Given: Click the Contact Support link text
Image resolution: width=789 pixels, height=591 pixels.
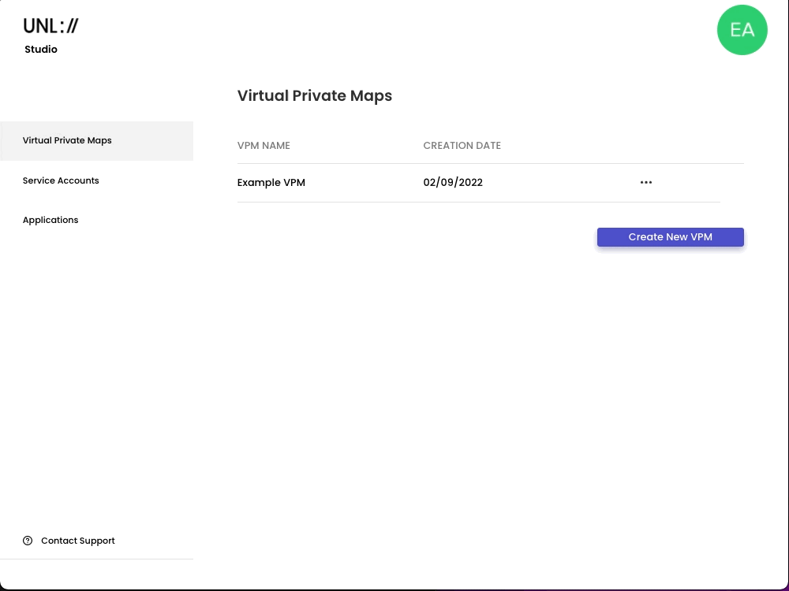Looking at the screenshot, I should [x=77, y=541].
